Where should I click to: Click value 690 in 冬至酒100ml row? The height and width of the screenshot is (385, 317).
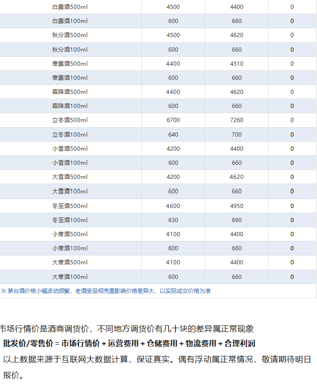(237, 220)
